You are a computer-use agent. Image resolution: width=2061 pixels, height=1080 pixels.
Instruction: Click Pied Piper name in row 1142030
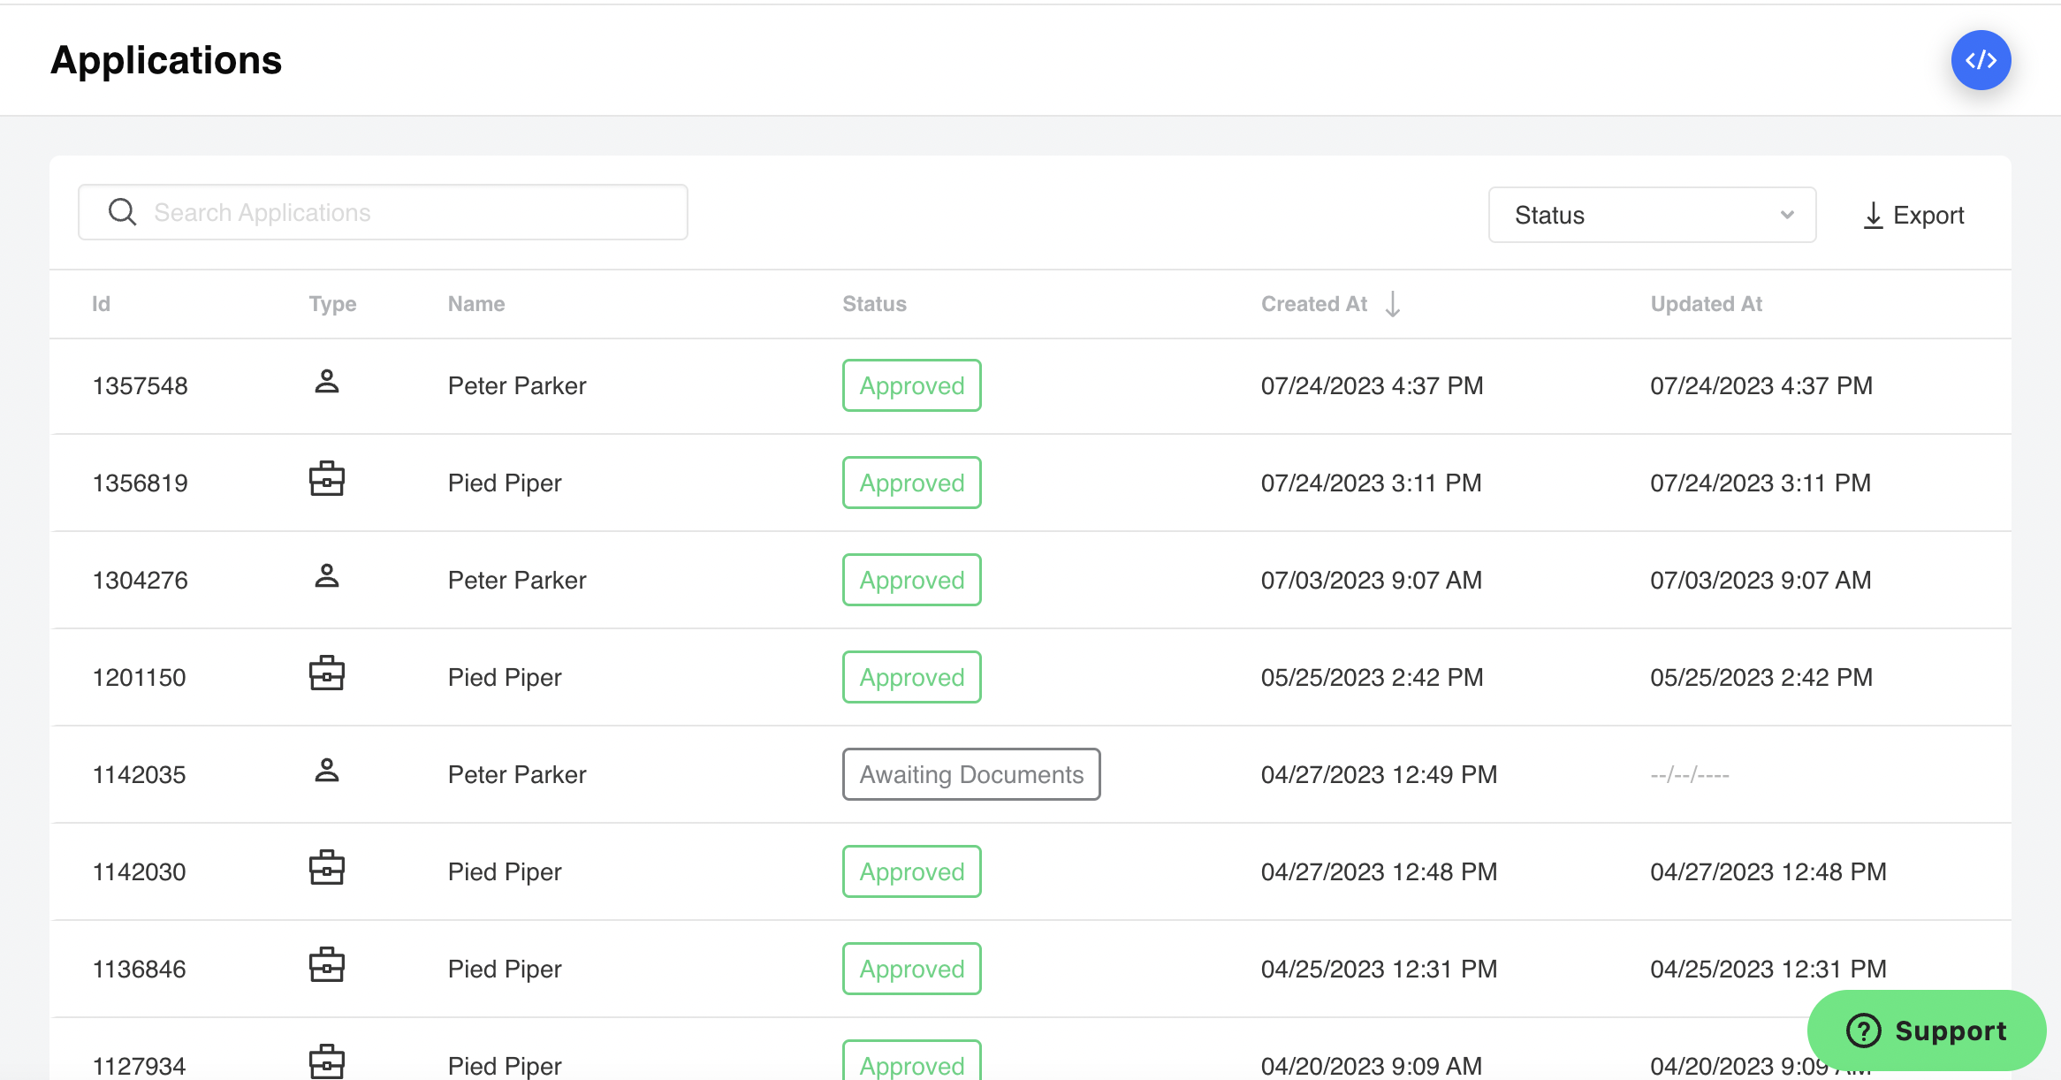[x=505, y=872]
